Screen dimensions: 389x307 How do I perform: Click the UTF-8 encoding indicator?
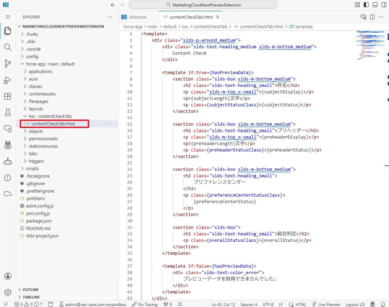pos(268,304)
